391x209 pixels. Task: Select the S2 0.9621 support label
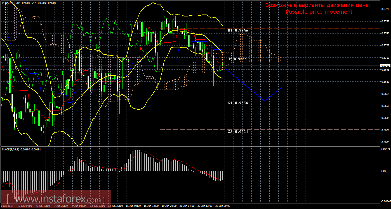[x=238, y=131]
